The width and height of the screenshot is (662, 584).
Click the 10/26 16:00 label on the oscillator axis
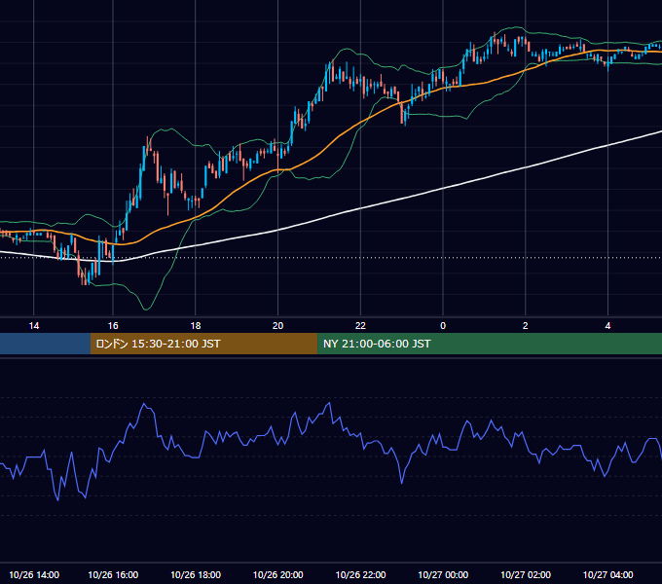pyautogui.click(x=113, y=574)
